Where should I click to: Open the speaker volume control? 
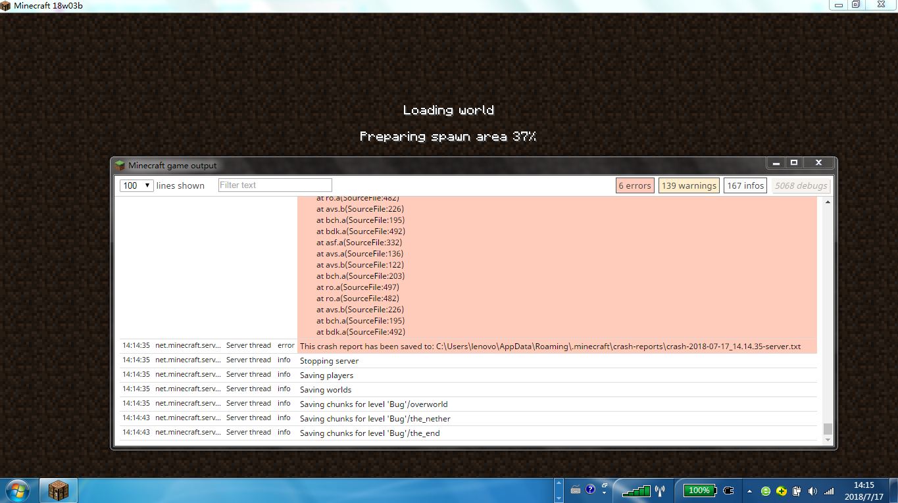coord(812,491)
